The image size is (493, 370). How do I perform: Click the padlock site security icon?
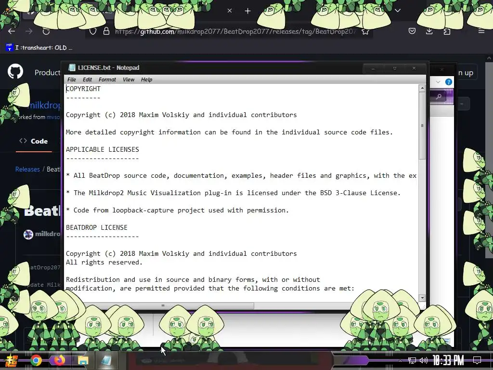[106, 31]
